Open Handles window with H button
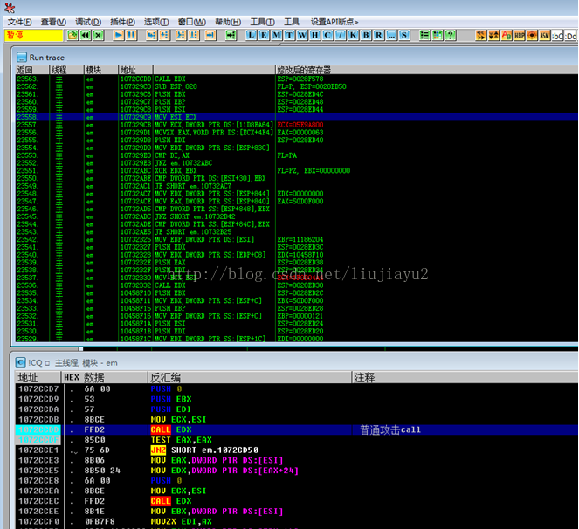Image resolution: width=579 pixels, height=529 pixels. point(314,35)
